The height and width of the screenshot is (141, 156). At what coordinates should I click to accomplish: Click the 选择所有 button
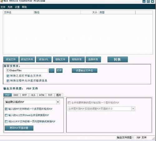click(x=93, y=59)
